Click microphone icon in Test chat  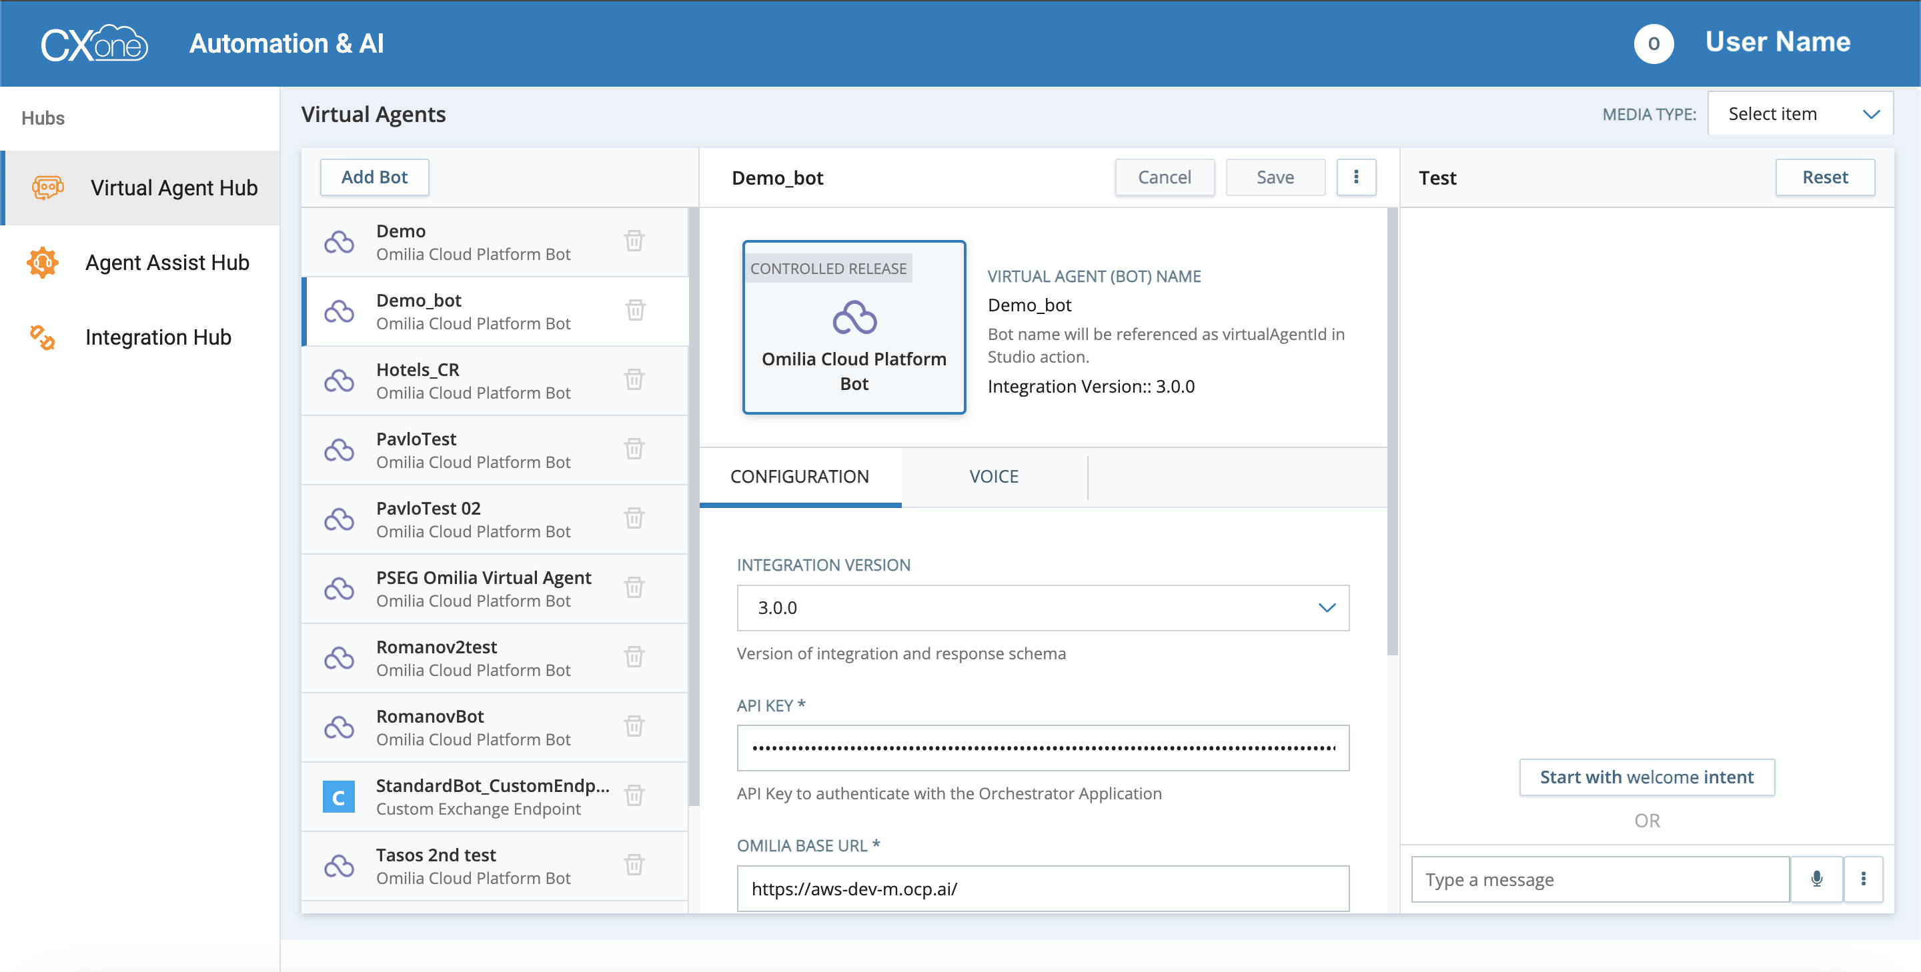[1816, 879]
